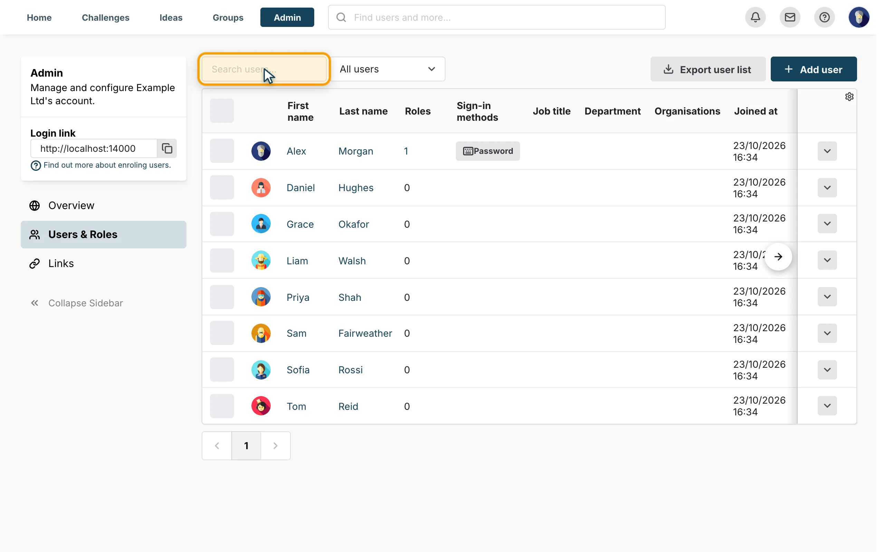Open table column settings gear

tap(849, 97)
